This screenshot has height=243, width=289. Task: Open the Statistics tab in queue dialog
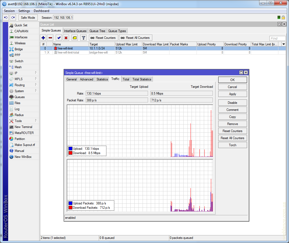102,79
